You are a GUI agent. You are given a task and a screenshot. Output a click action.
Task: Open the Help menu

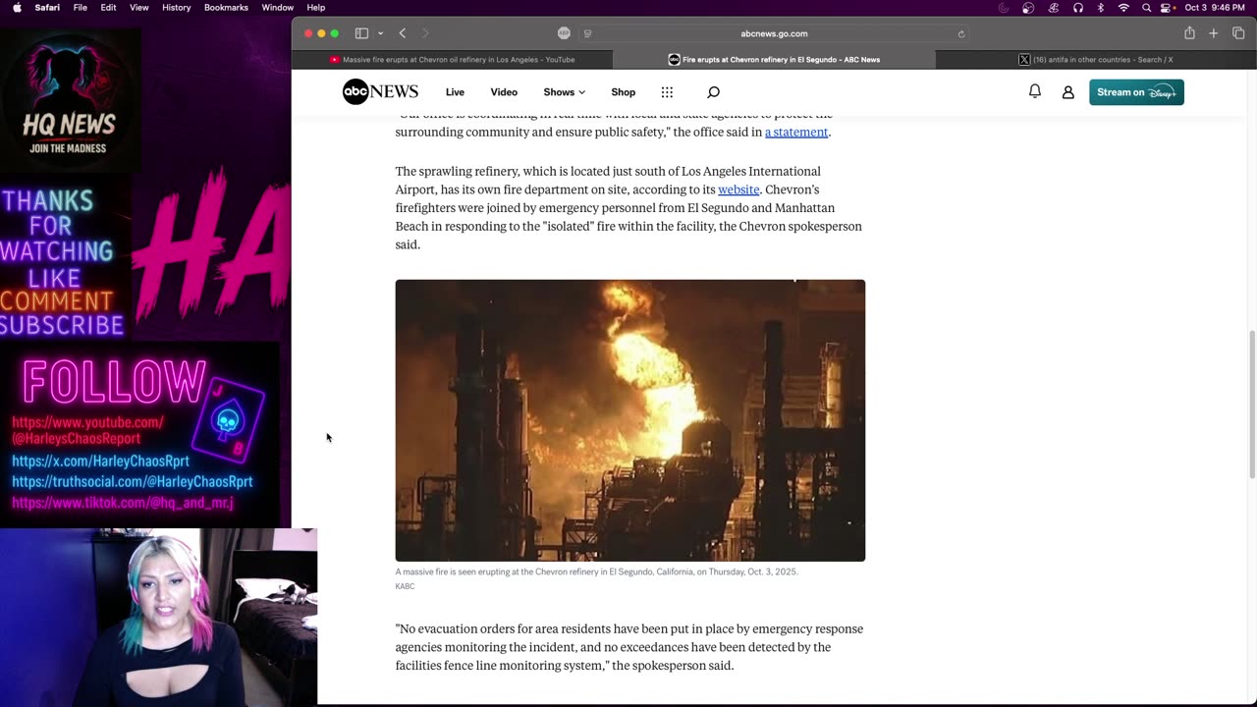[316, 8]
